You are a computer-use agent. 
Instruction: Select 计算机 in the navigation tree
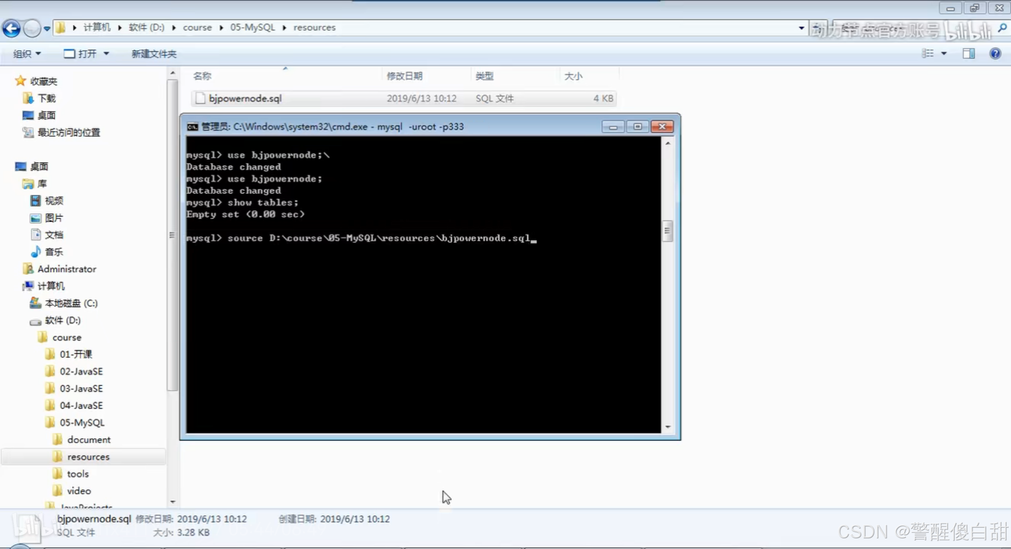[51, 286]
